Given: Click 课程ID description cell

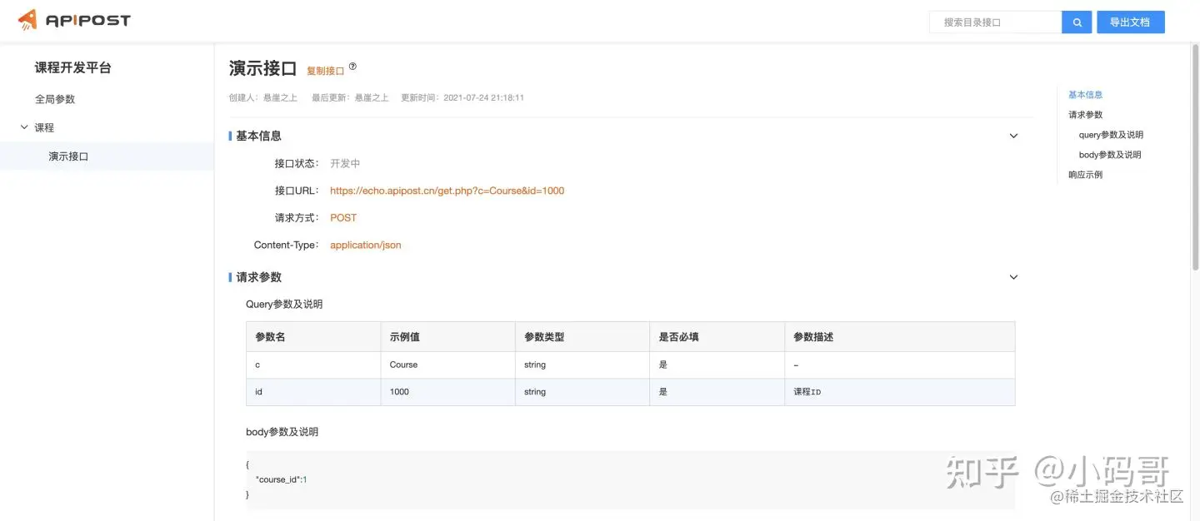Looking at the screenshot, I should pyautogui.click(x=899, y=392).
